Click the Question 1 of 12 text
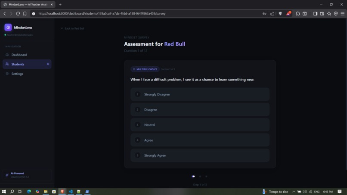Image resolution: width=347 pixels, height=195 pixels. [136, 51]
